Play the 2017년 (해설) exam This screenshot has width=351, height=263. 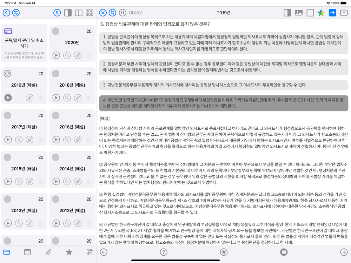8,140
